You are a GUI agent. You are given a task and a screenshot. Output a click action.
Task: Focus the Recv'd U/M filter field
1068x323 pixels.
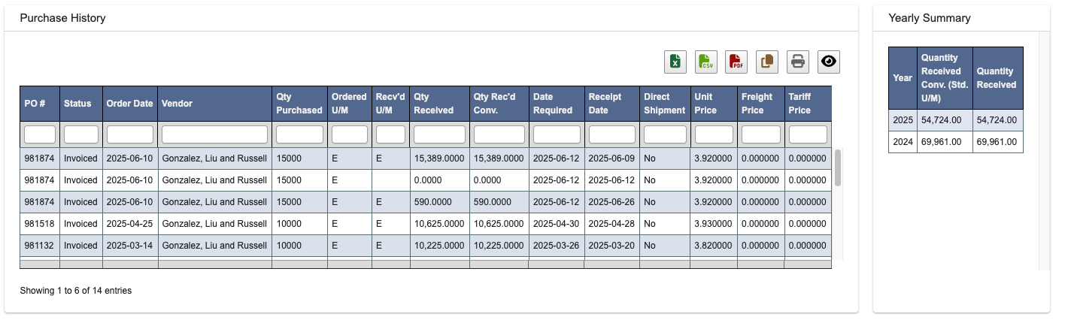click(x=391, y=134)
